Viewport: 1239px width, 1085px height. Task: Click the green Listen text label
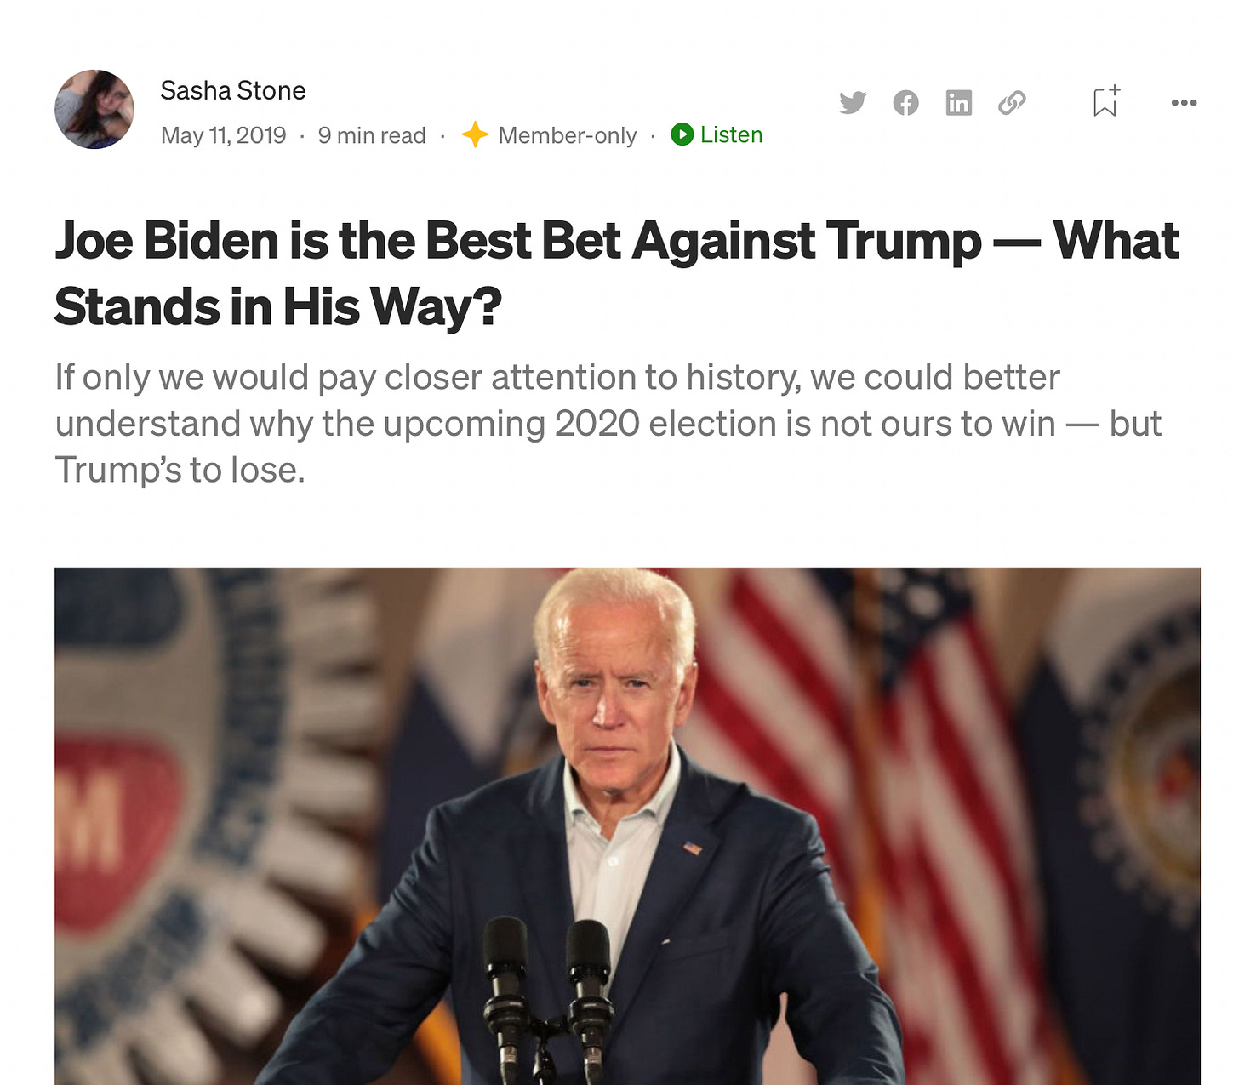(731, 134)
